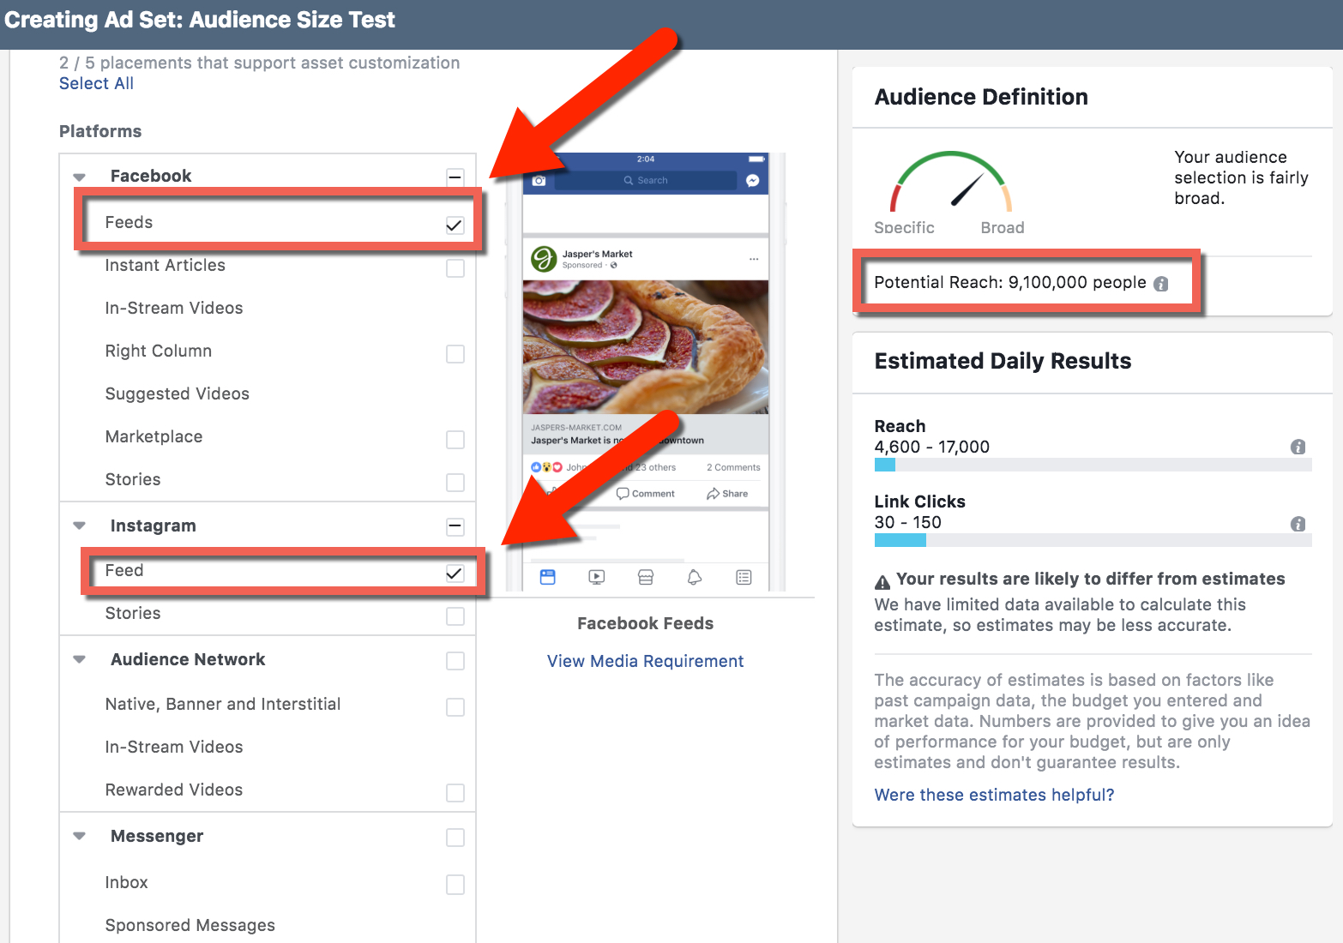The width and height of the screenshot is (1343, 943).
Task: Select the Sponsored Messages placement row
Action: pos(268,925)
